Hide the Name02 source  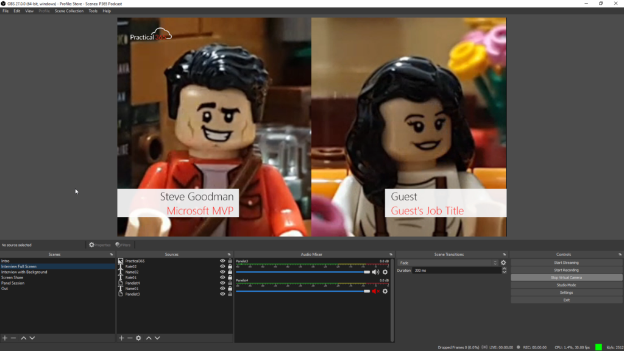click(222, 272)
